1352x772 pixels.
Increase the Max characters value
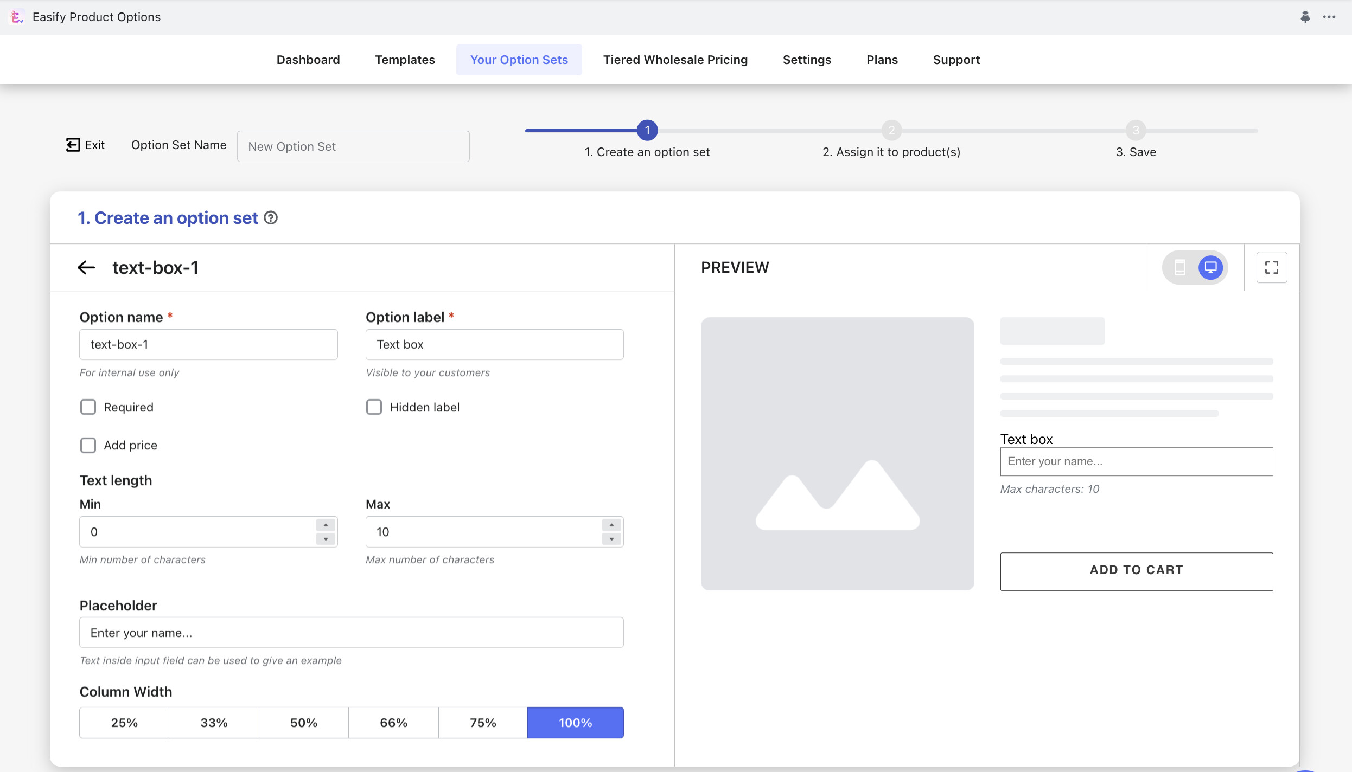(x=611, y=525)
